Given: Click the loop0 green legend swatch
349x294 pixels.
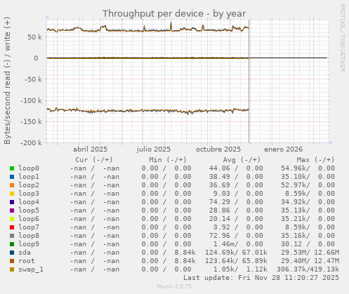Looking at the screenshot, I should tap(12, 168).
